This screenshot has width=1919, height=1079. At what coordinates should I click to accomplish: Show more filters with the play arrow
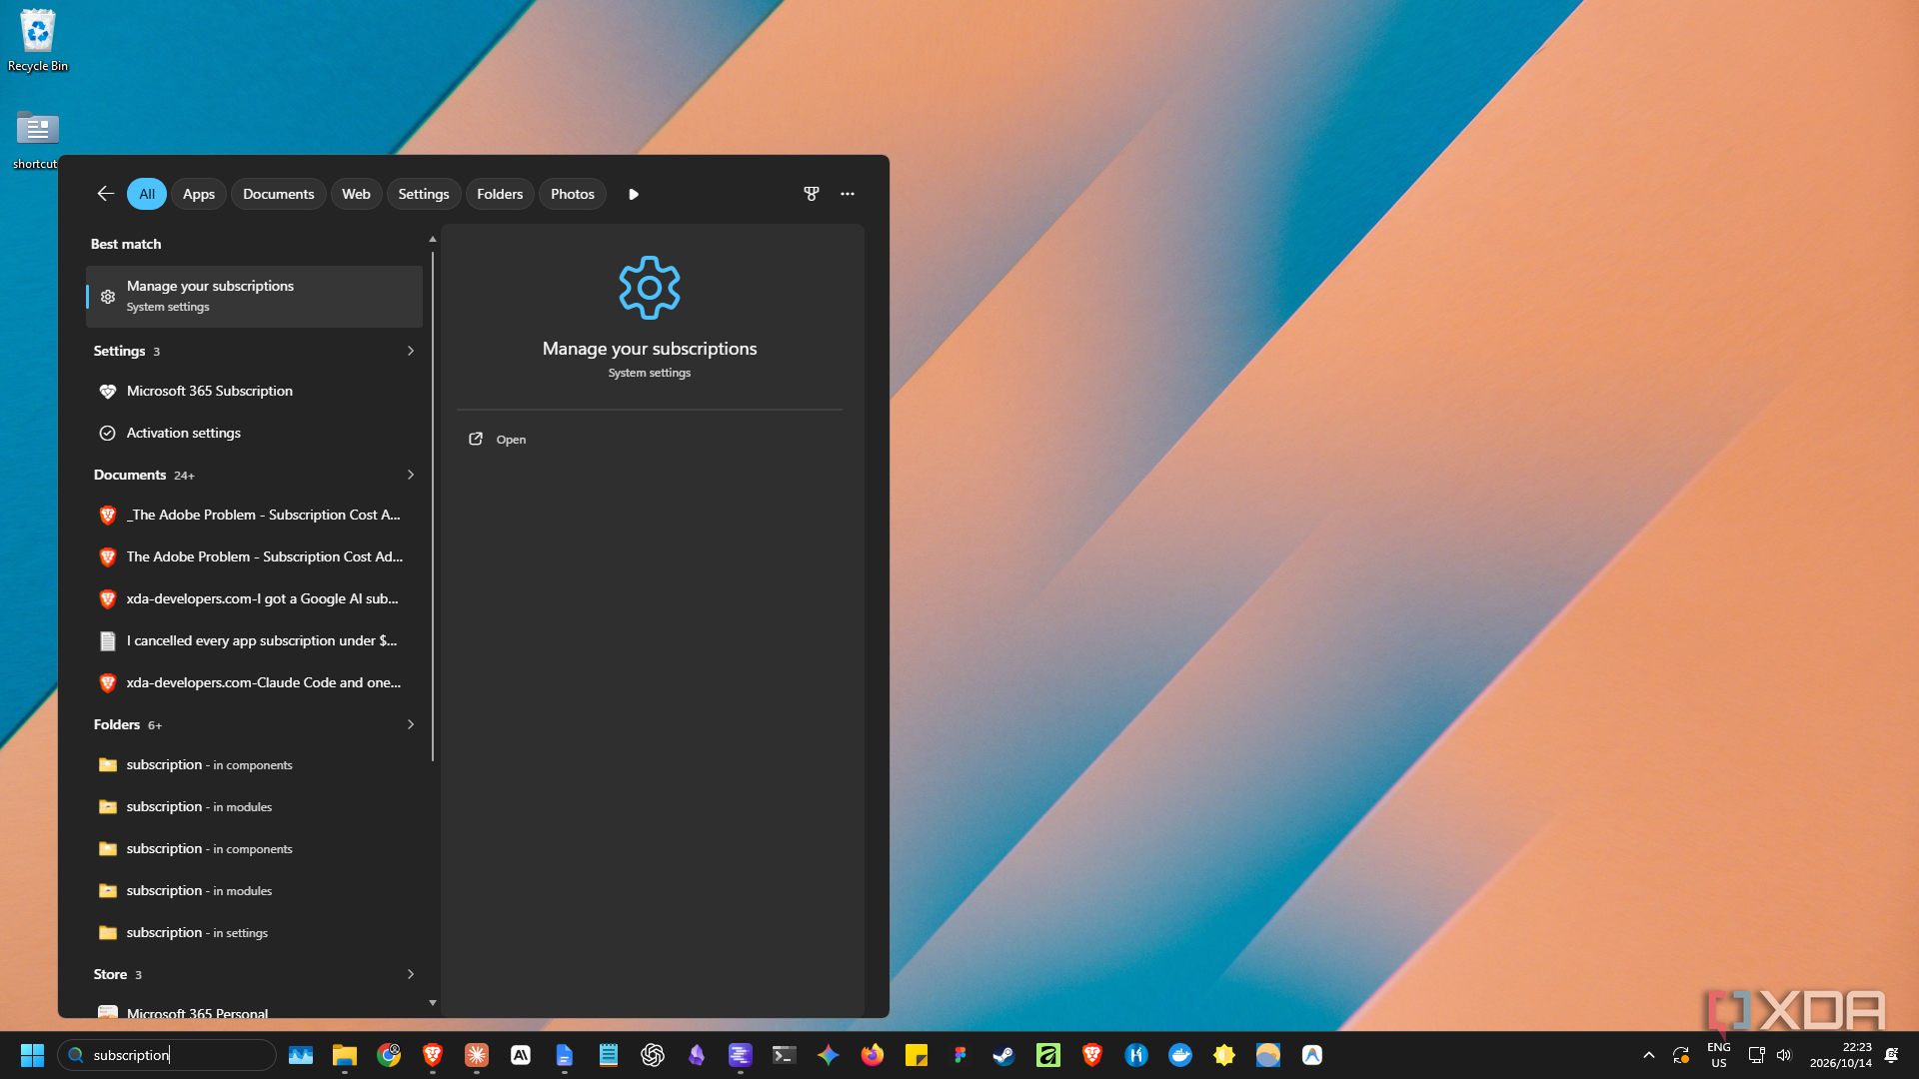coord(634,194)
